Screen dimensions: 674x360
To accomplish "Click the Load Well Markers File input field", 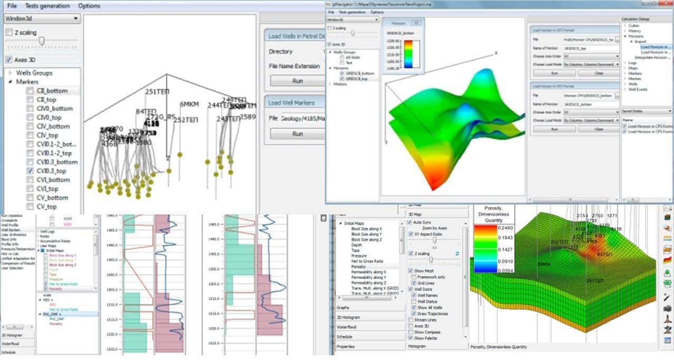I will [302, 119].
